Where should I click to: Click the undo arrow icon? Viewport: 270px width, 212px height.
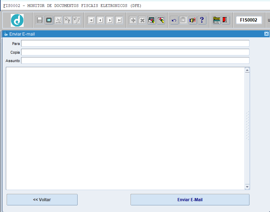coord(174,20)
